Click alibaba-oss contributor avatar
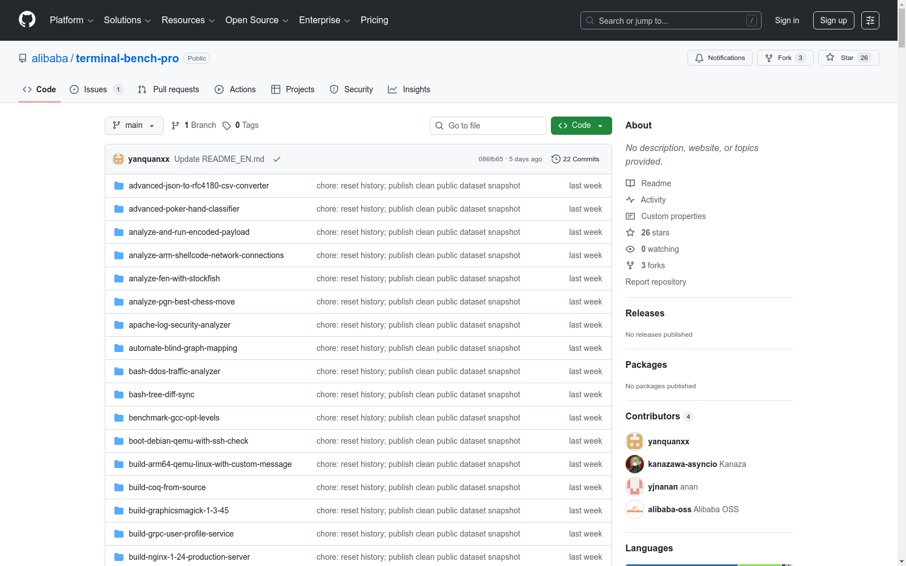The image size is (906, 566). coord(635,509)
